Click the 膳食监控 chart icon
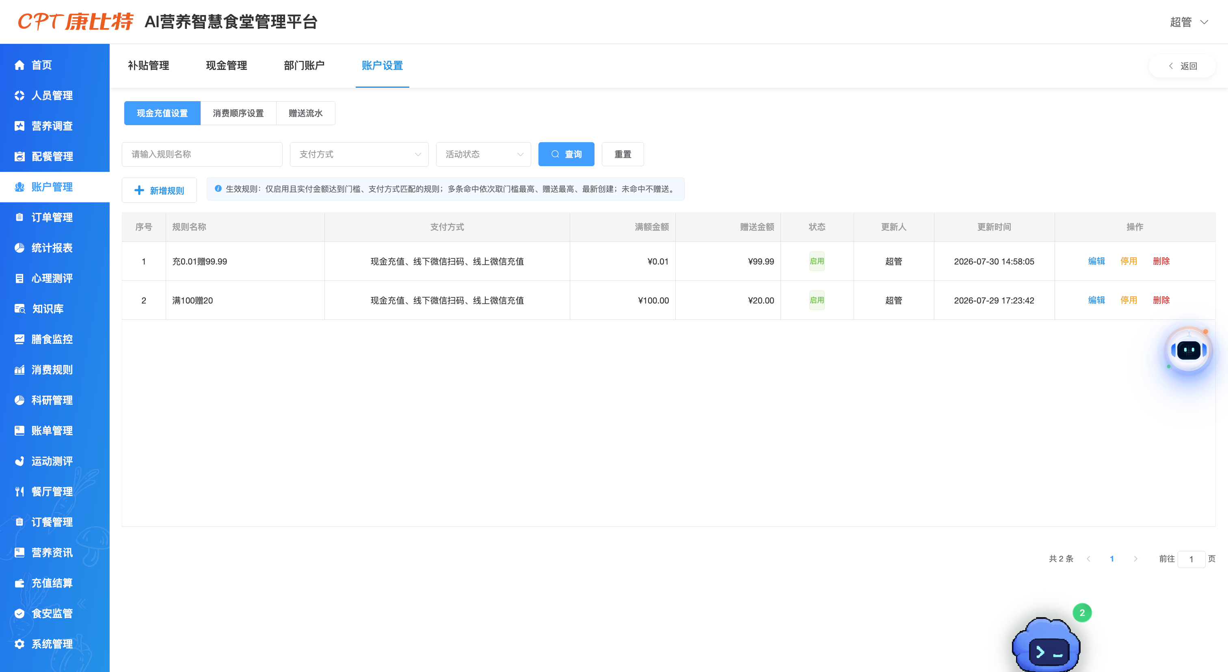1228x672 pixels. (19, 339)
